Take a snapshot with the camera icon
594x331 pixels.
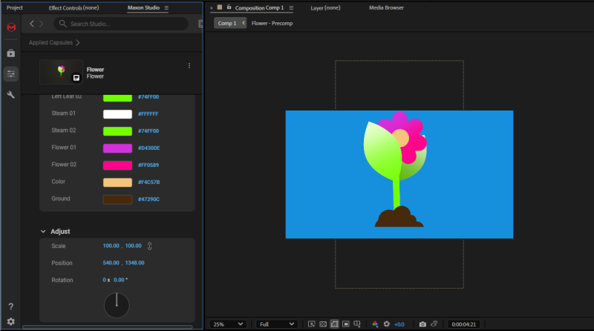click(x=422, y=324)
